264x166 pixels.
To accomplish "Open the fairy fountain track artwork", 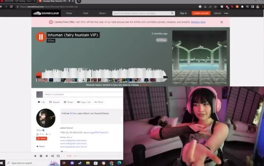I will (200, 58).
